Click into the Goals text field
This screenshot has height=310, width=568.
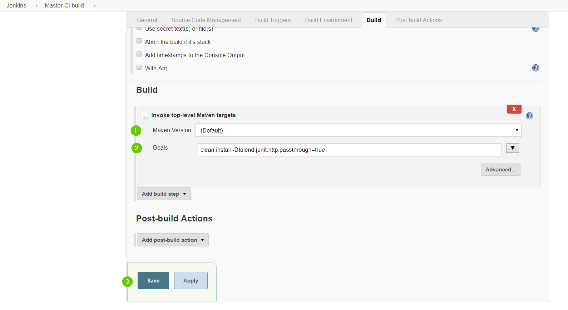click(x=349, y=150)
